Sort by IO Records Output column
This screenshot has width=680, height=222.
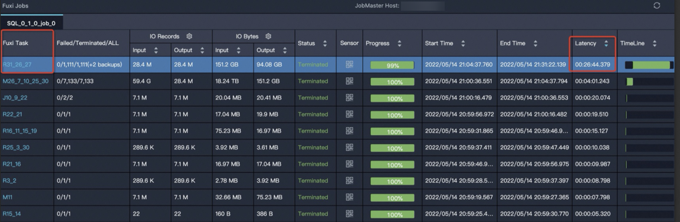pyautogui.click(x=202, y=50)
